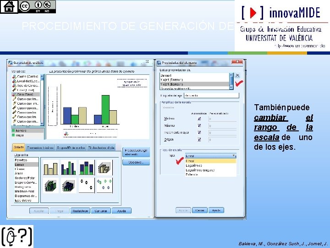Click the Propiedades del elemento button

[x=136, y=152]
